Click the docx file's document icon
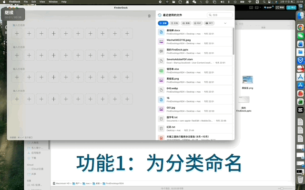Image resolution: width=305 pixels, height=190 pixels. (x=161, y=32)
